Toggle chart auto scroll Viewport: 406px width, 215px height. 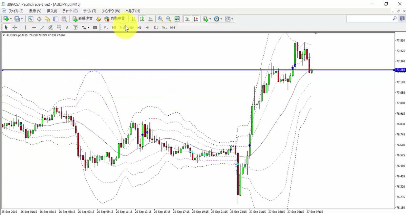pos(187,19)
